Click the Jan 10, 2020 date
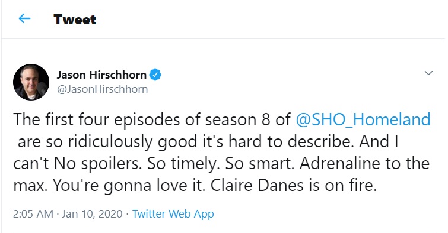448x233 pixels. pos(92,213)
